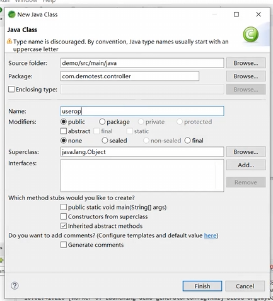Select the package visibility radio button
Viewport: 273px width, 301px height.
[102, 122]
